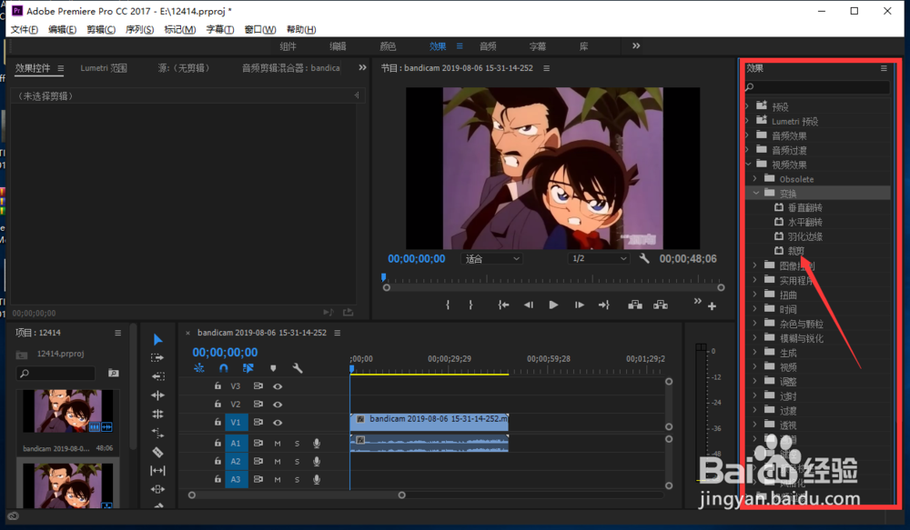
Task: Select the Ripple Edit tool
Action: 157,376
